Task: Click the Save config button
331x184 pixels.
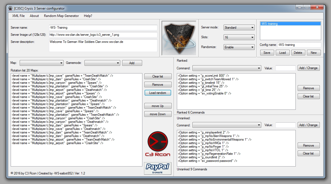Action: pyautogui.click(x=267, y=53)
